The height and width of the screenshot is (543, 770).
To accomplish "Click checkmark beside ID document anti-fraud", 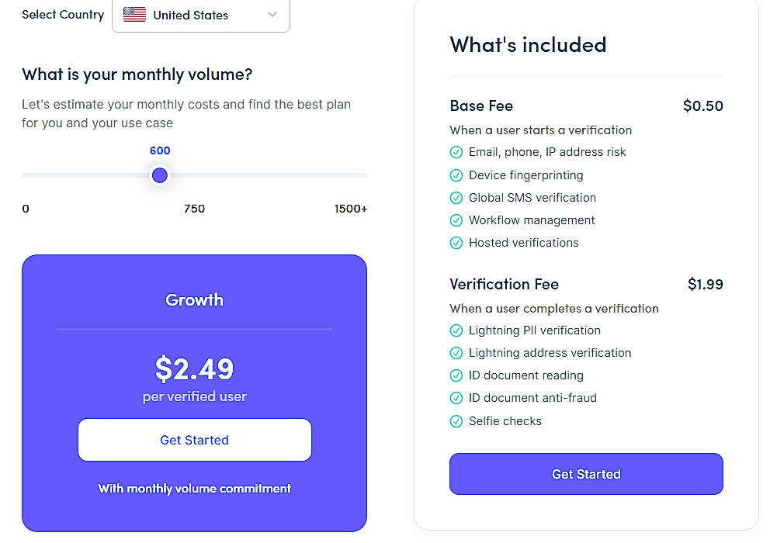I will click(x=456, y=398).
